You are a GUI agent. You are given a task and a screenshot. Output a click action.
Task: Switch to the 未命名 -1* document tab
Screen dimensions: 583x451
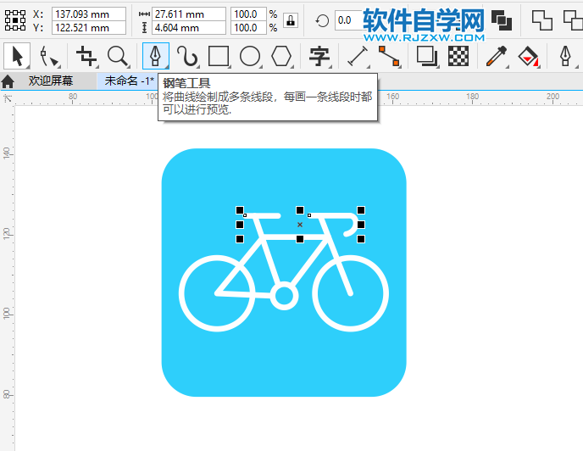point(129,81)
